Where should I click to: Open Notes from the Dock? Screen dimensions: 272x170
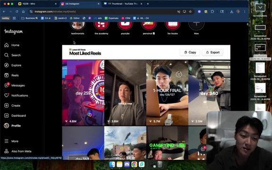coord(119,164)
